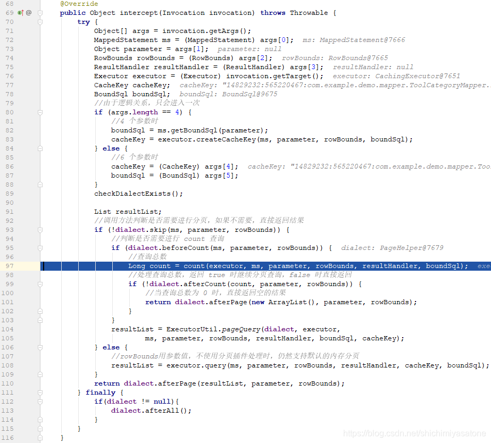
Task: Toggle a breakpoint beside line 71
Action: click(x=32, y=31)
